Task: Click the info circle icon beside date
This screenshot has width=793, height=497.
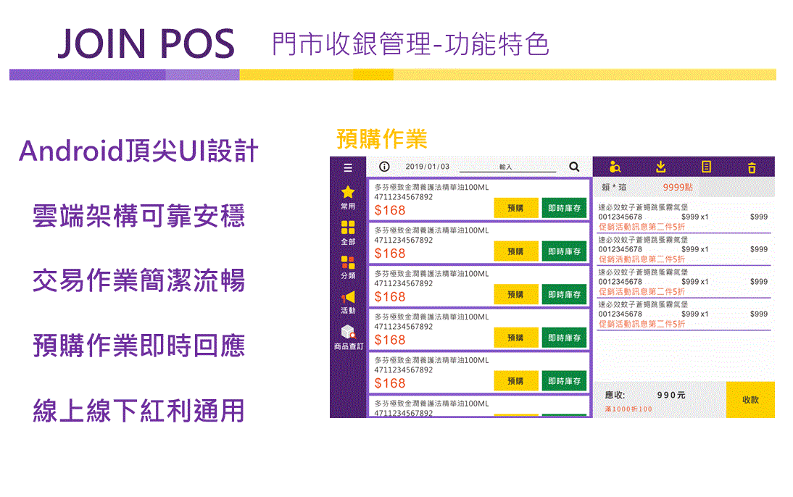Action: point(384,167)
